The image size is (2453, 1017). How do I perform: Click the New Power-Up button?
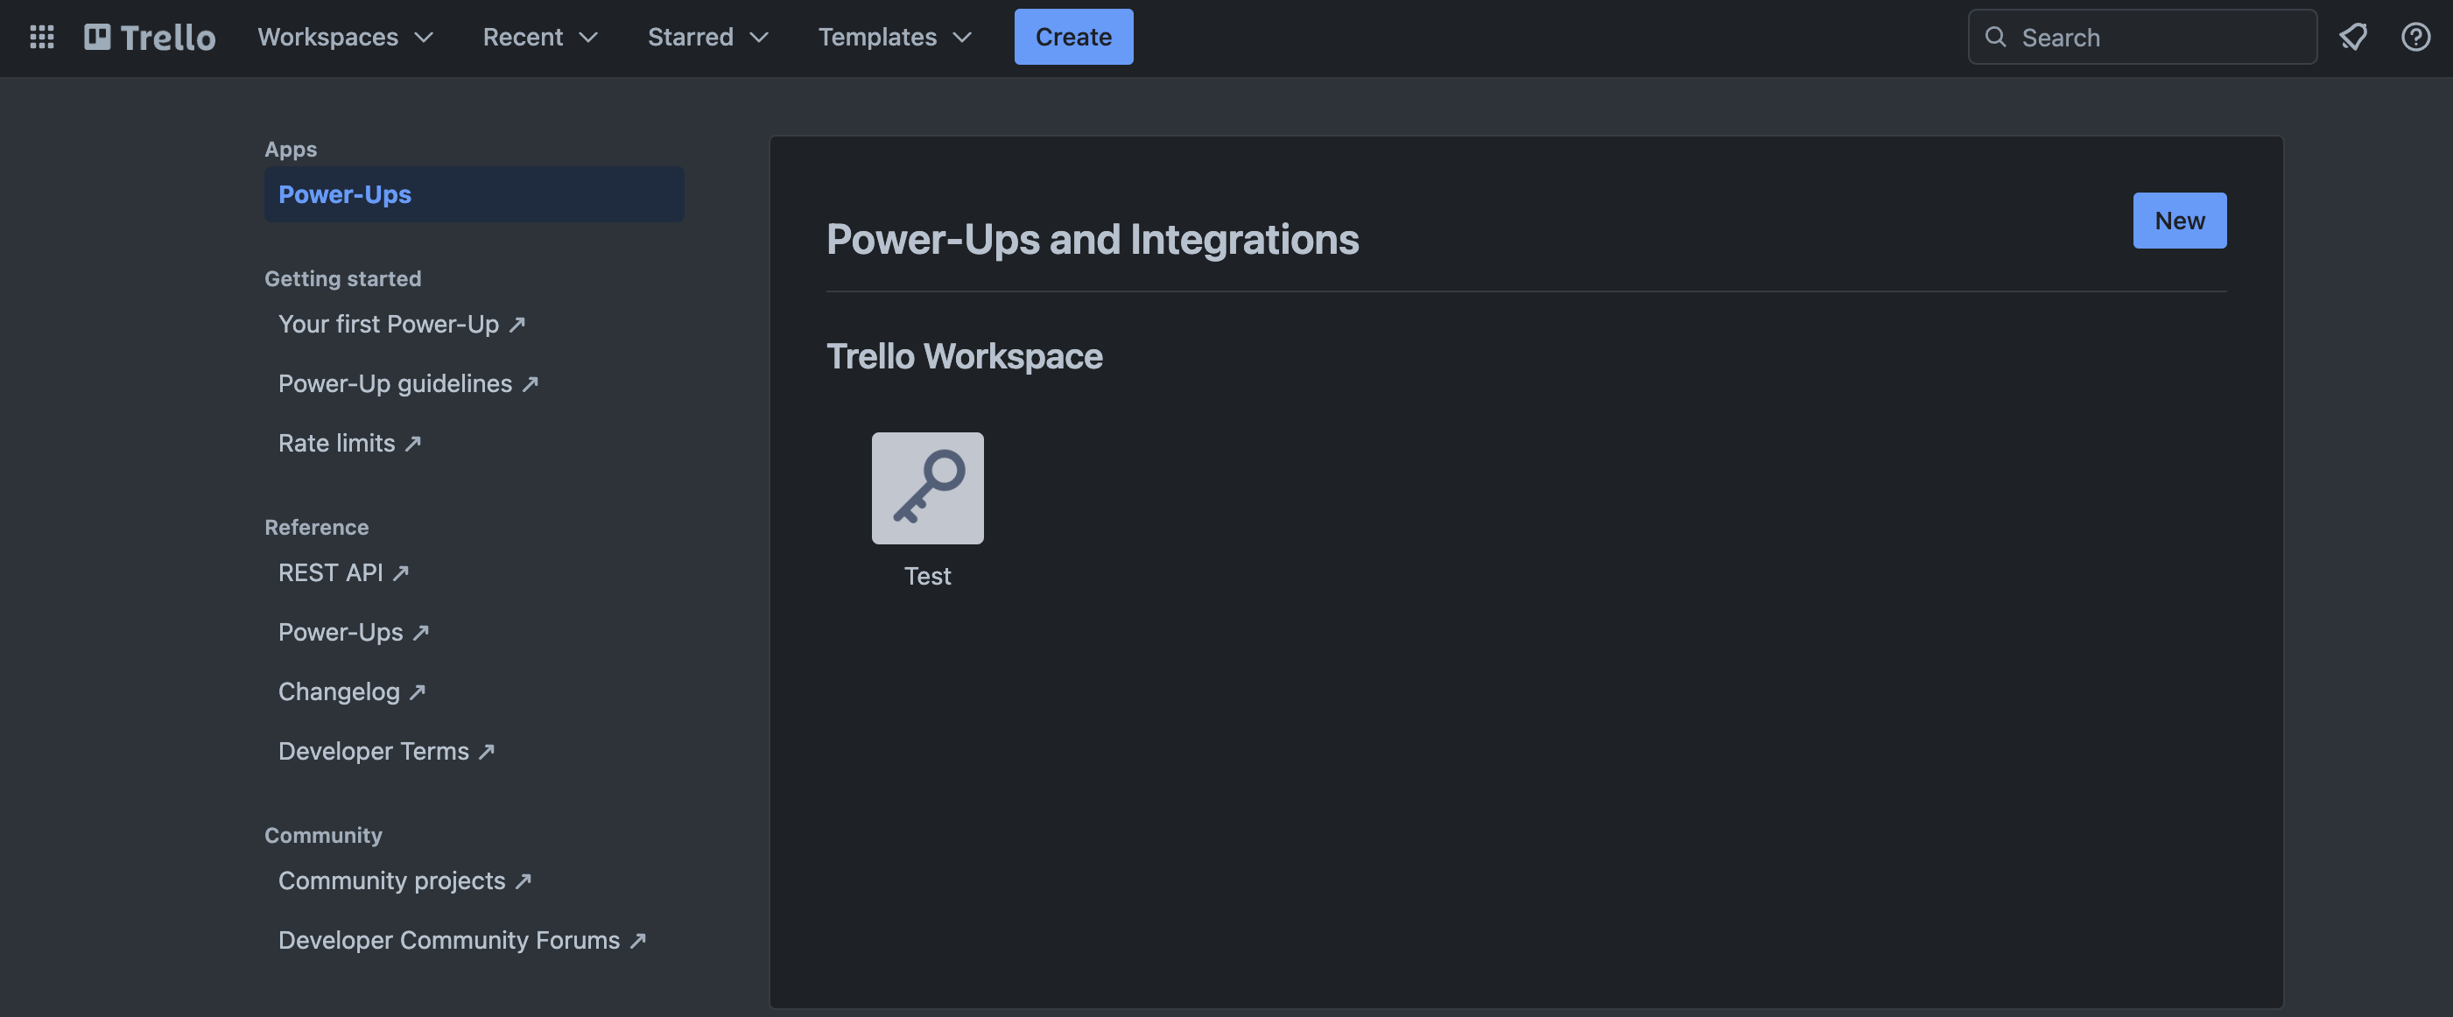2179,220
